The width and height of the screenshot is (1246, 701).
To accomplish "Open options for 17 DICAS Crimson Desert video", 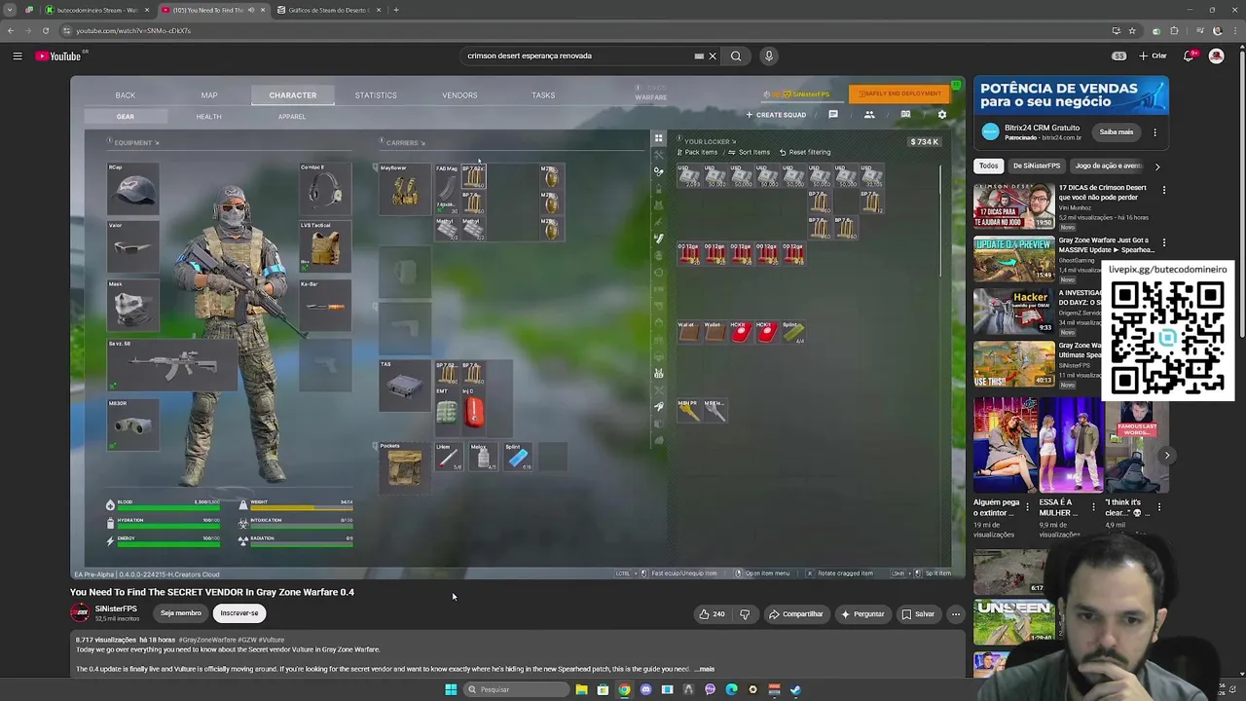I will (1163, 190).
